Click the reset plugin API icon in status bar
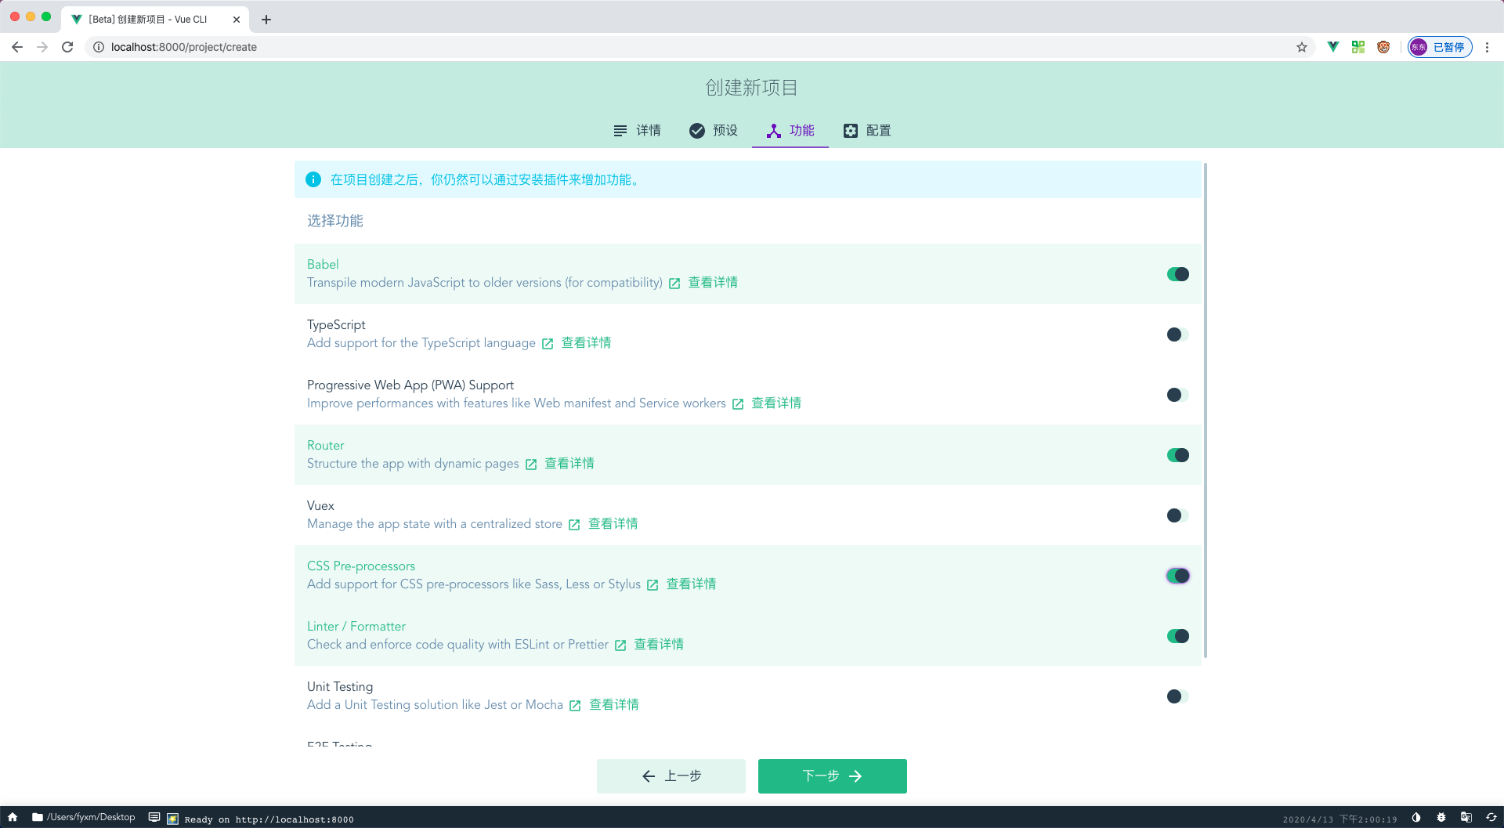 point(1491,817)
